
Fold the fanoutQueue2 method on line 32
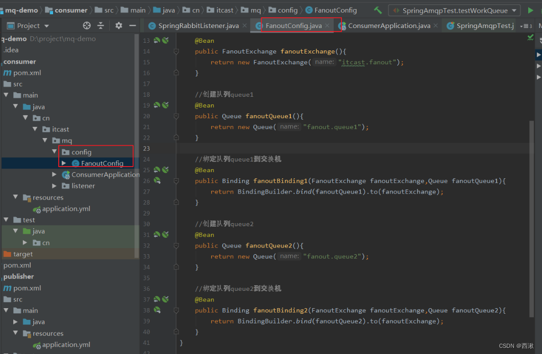tap(176, 246)
